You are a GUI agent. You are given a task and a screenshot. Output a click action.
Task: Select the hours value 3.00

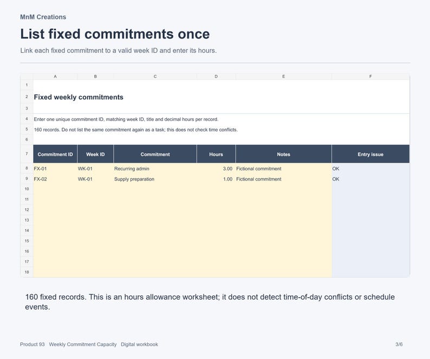216,169
